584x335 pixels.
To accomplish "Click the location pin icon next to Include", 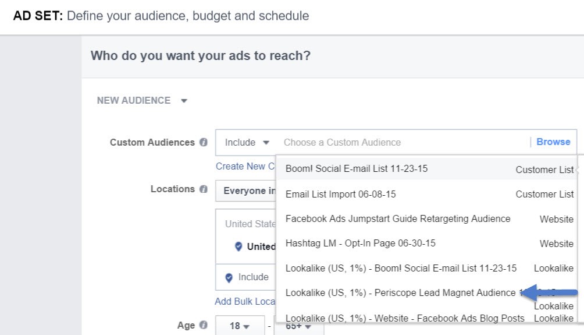I will 229,277.
